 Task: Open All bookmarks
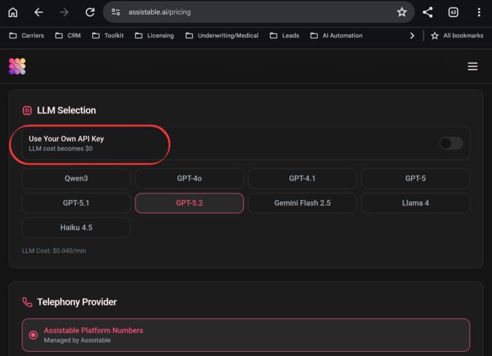coord(457,36)
